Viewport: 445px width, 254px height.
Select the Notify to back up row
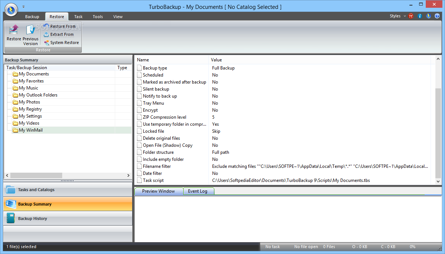(x=284, y=96)
